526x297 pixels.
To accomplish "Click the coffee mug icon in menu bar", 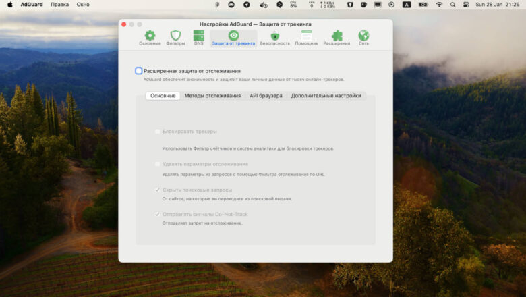I will pos(363,5).
